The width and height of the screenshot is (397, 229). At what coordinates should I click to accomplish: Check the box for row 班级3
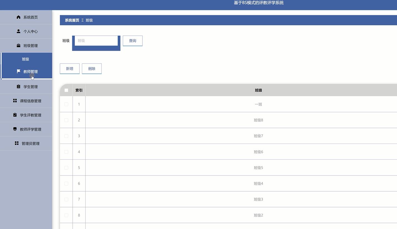point(66,199)
